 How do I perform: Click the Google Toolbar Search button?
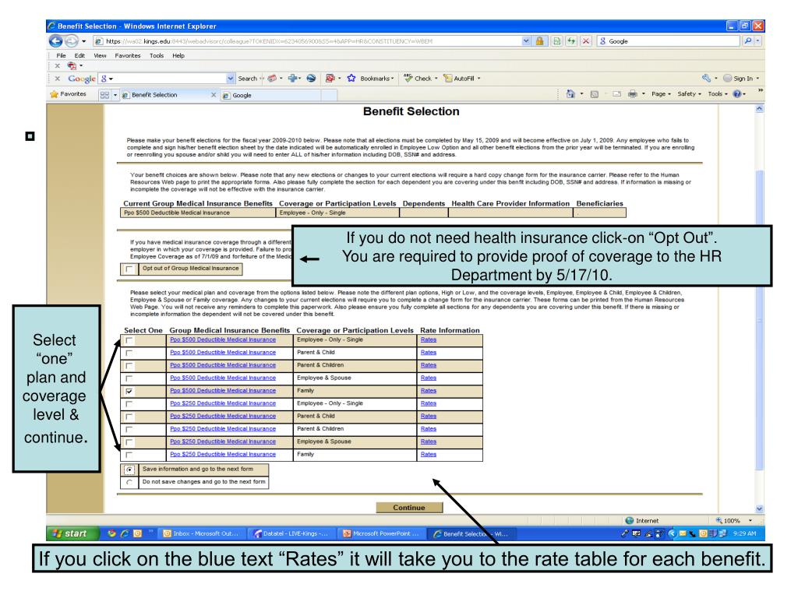(247, 79)
